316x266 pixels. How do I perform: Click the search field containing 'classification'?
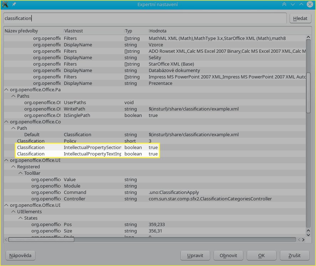point(145,18)
